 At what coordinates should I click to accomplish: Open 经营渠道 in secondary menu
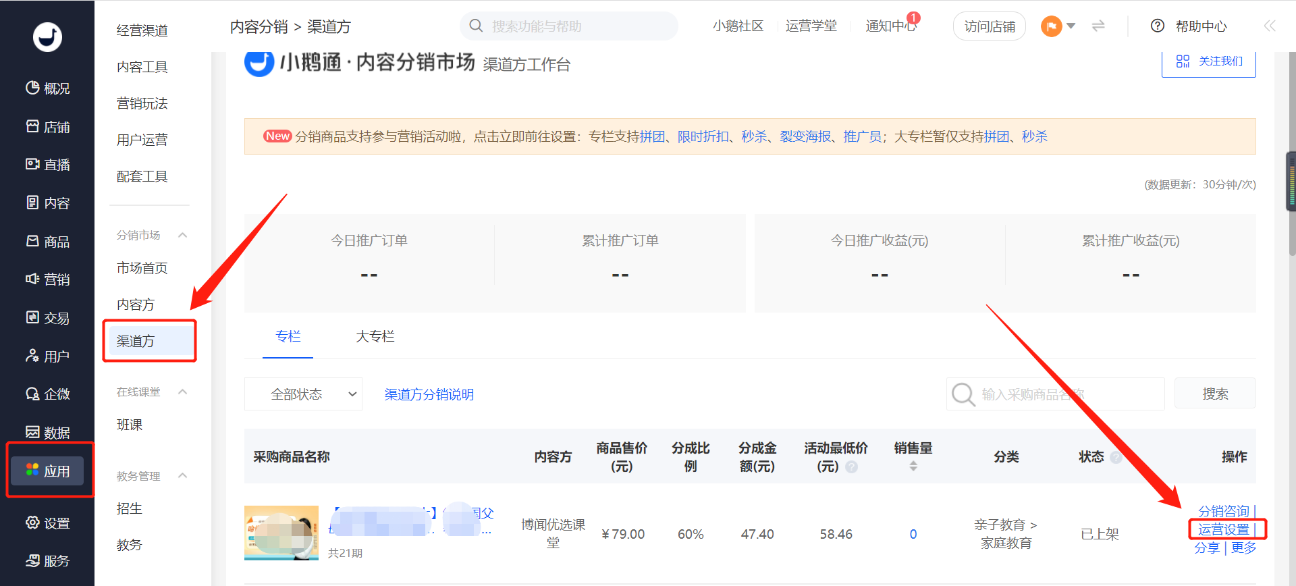pos(142,30)
